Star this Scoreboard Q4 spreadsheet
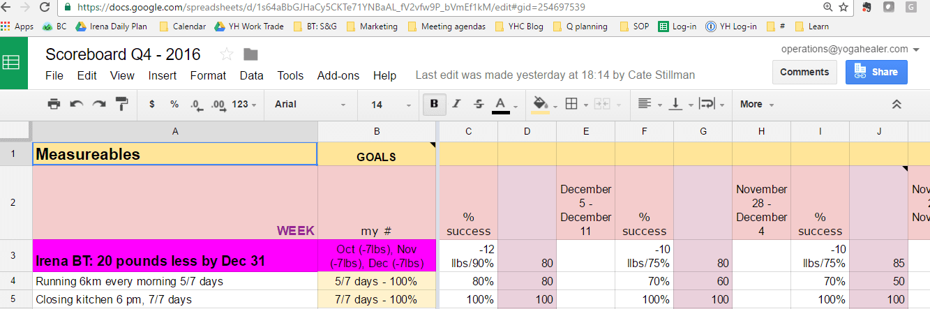Screen dimensions: 930x309 tap(227, 54)
